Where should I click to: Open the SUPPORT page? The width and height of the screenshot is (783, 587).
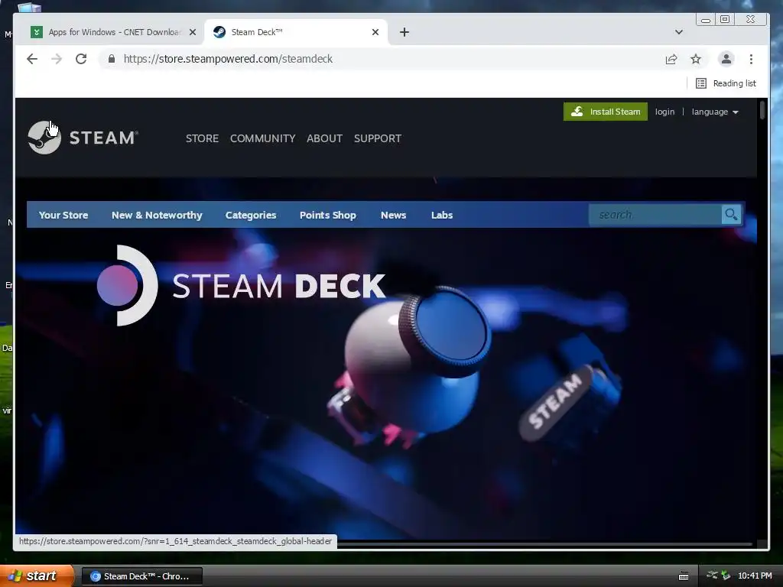coord(378,138)
